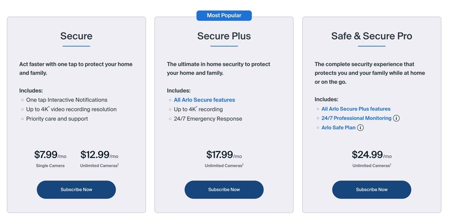Click the Secure Plus plan heading
Viewport: 450px width, 222px height.
tap(224, 36)
